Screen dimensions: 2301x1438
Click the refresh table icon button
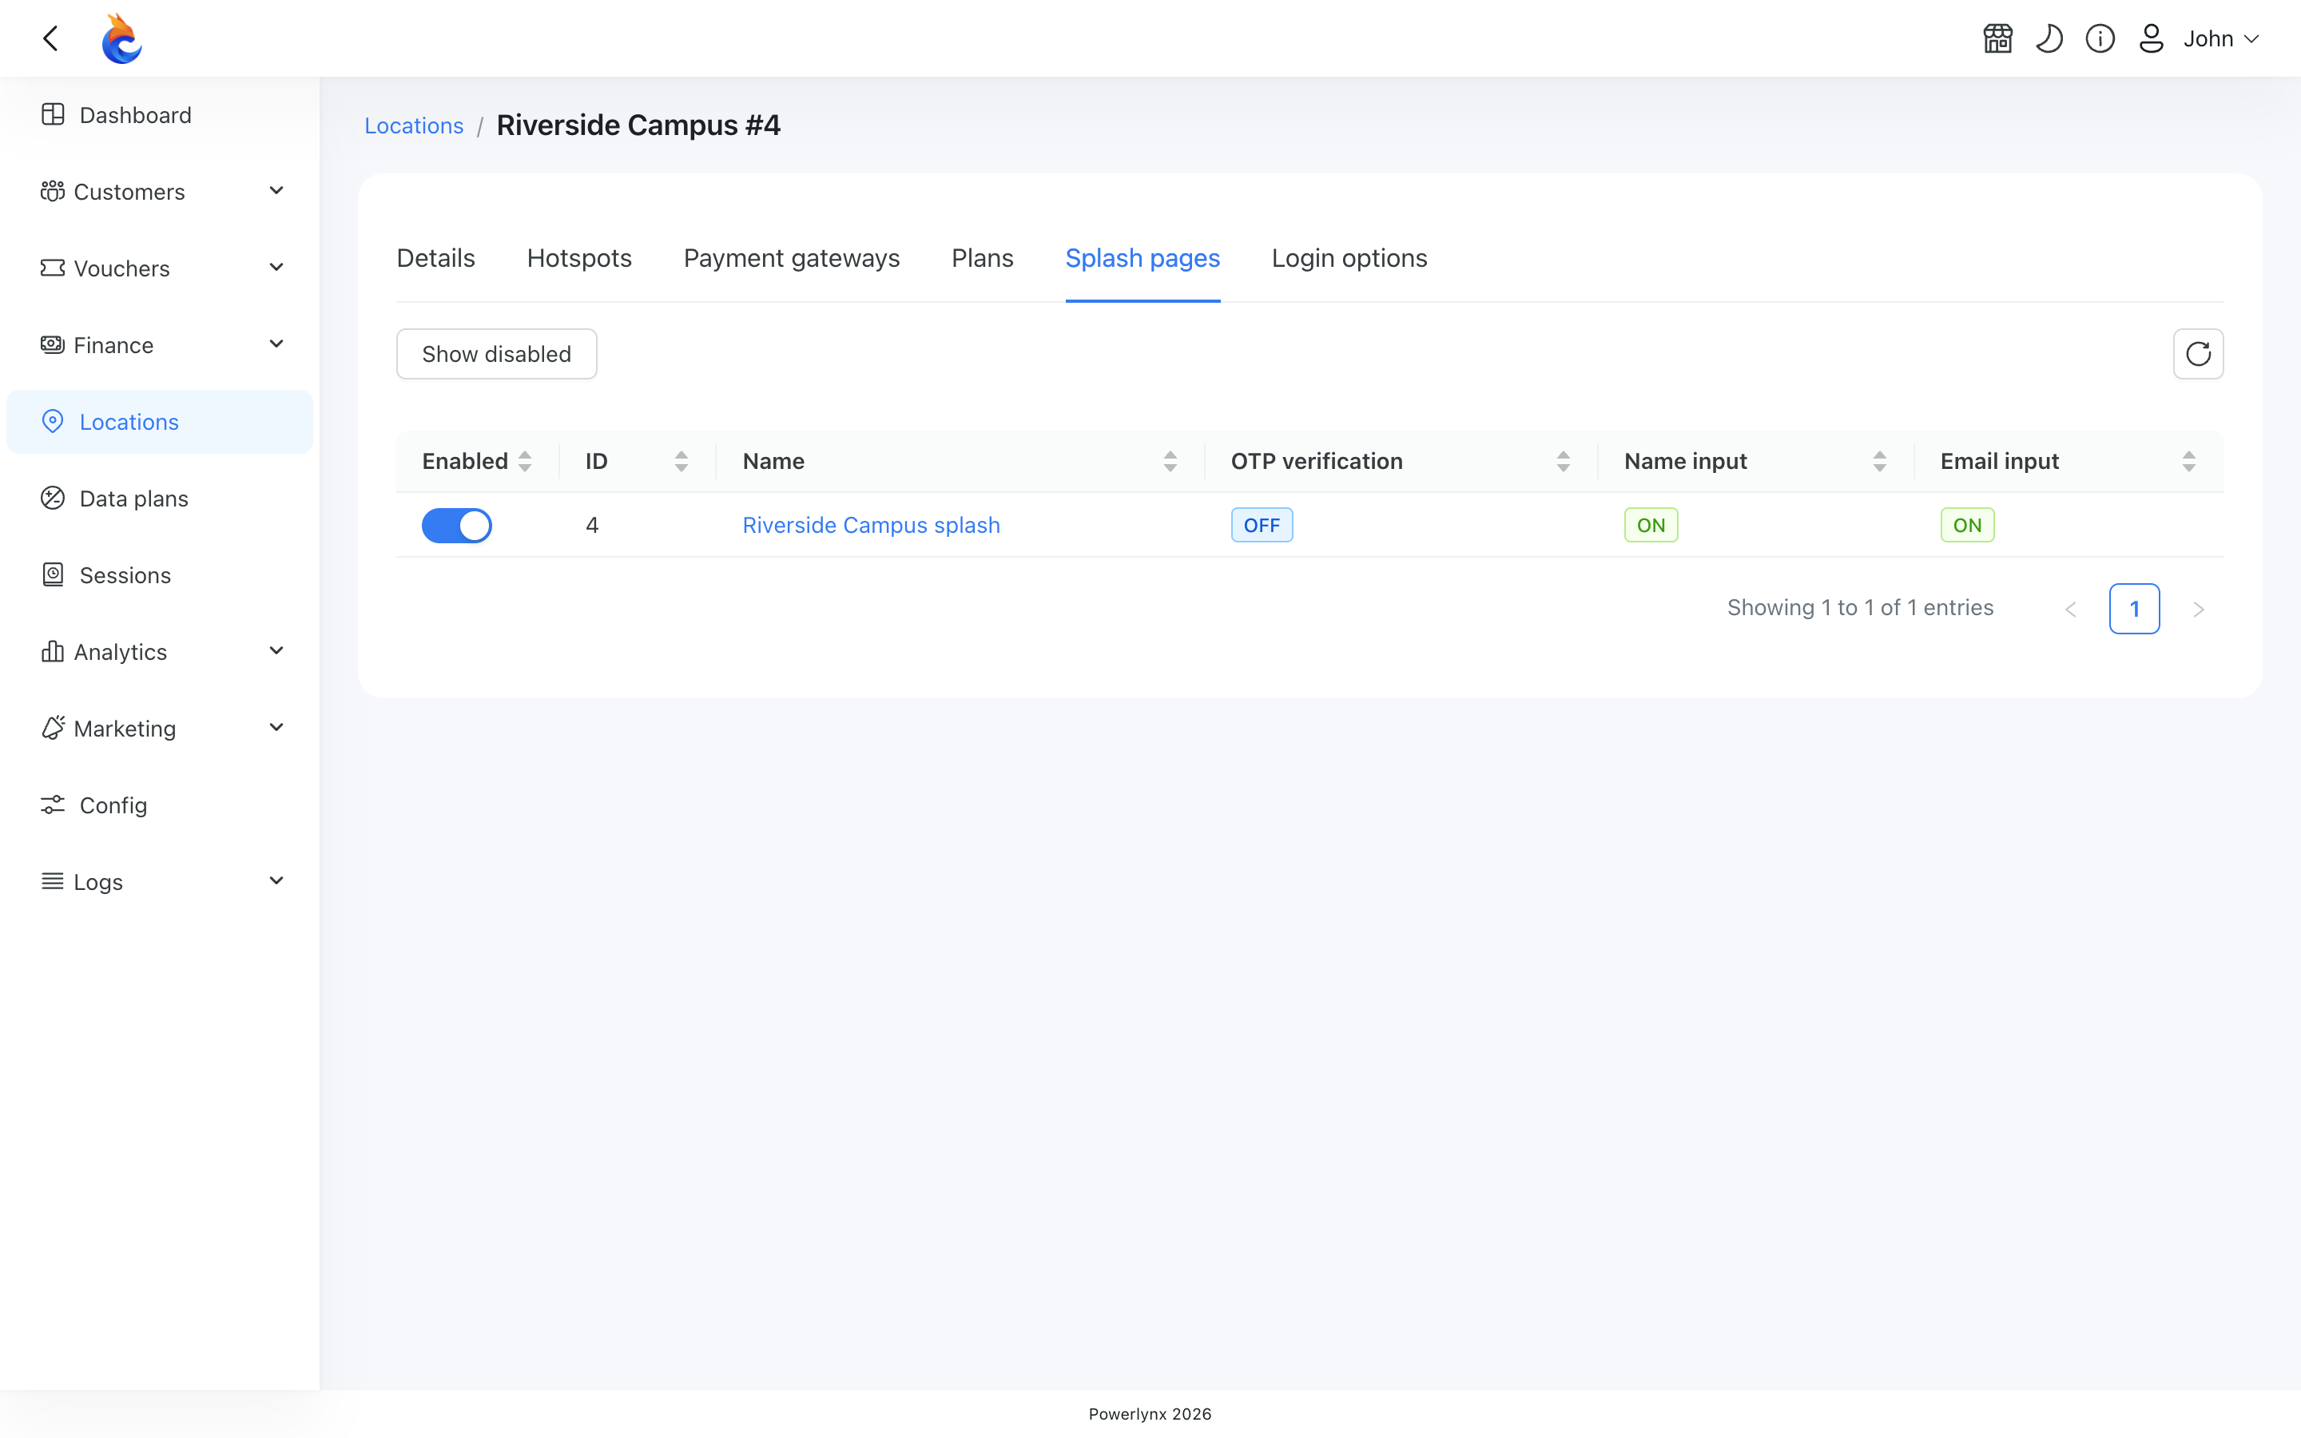(x=2198, y=354)
